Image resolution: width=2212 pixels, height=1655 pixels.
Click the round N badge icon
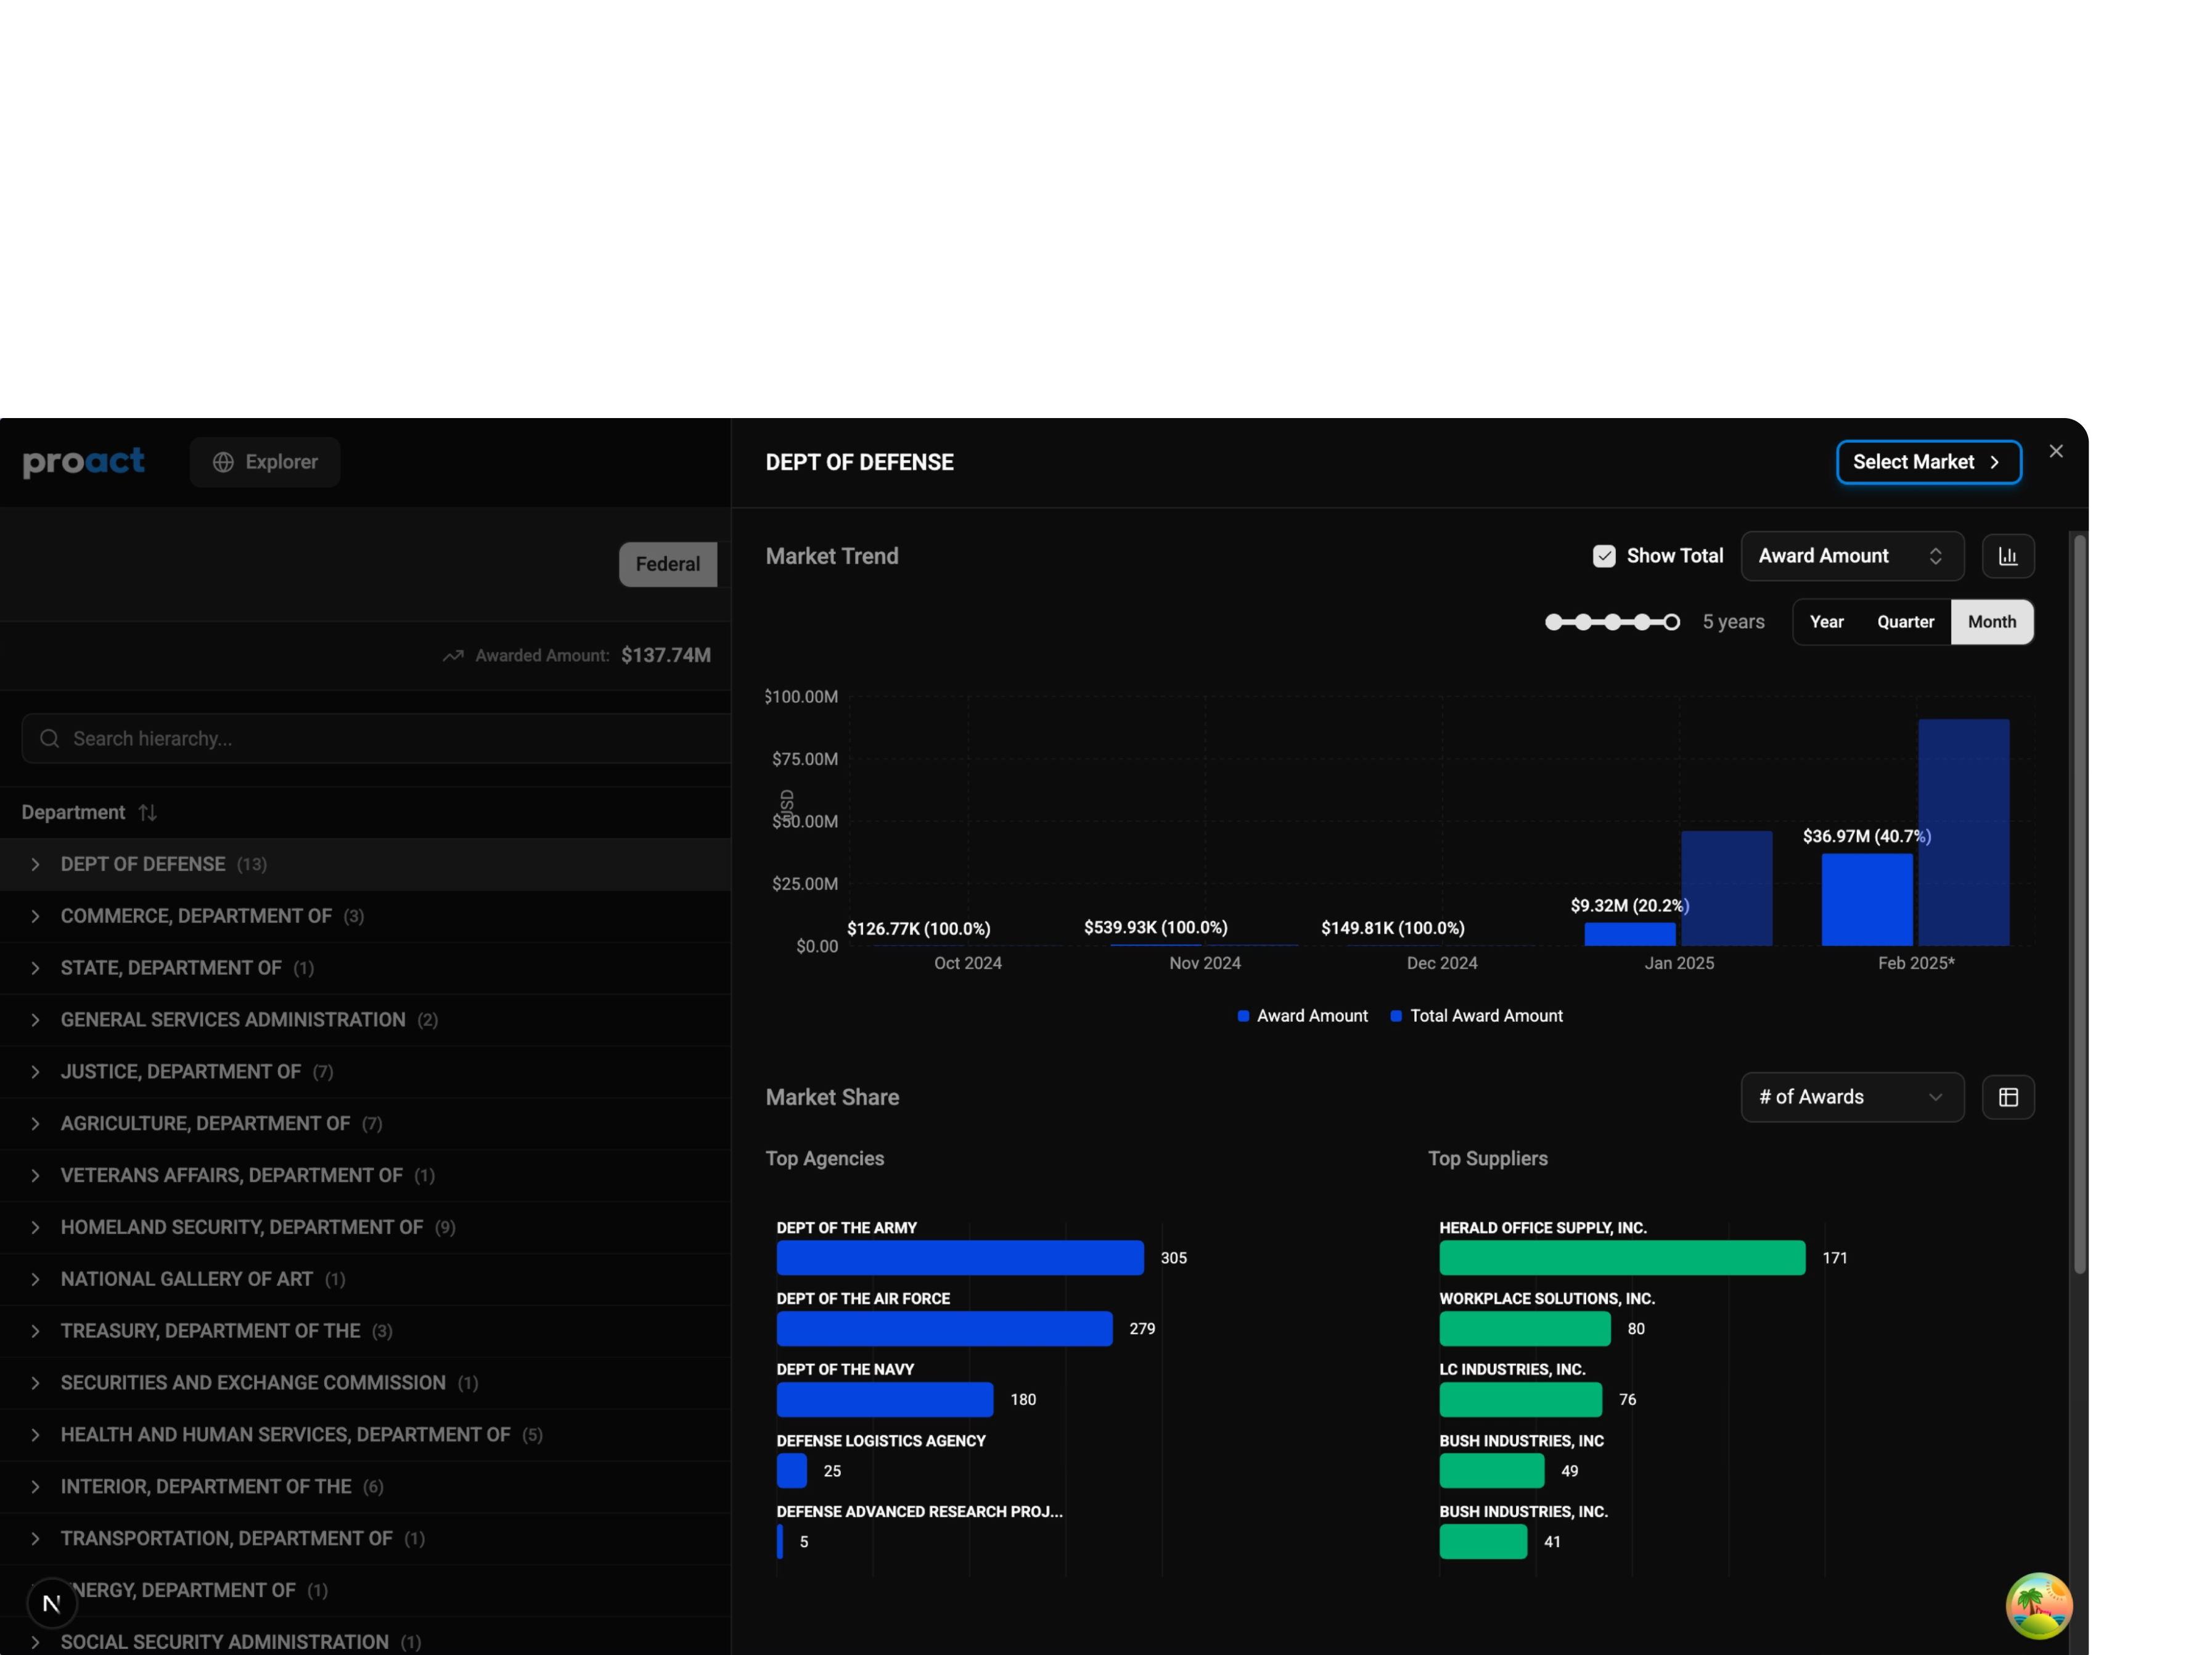(52, 1604)
